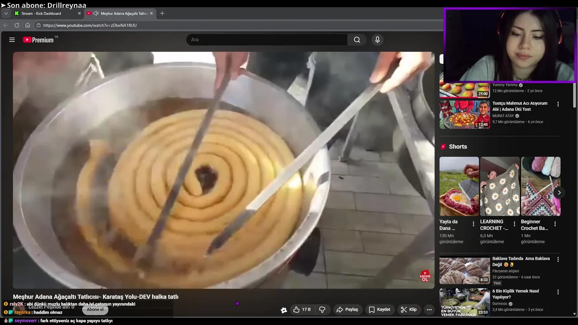This screenshot has height=325, width=578.
Task: Open Tostçu Mahmut Adana Ütü Tost title
Action: pos(520,106)
